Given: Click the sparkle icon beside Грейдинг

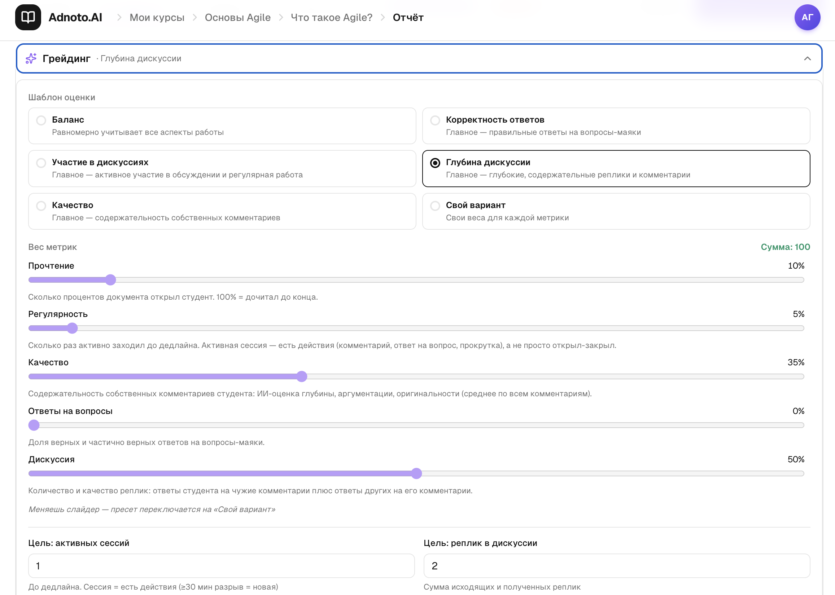Looking at the screenshot, I should pyautogui.click(x=31, y=58).
